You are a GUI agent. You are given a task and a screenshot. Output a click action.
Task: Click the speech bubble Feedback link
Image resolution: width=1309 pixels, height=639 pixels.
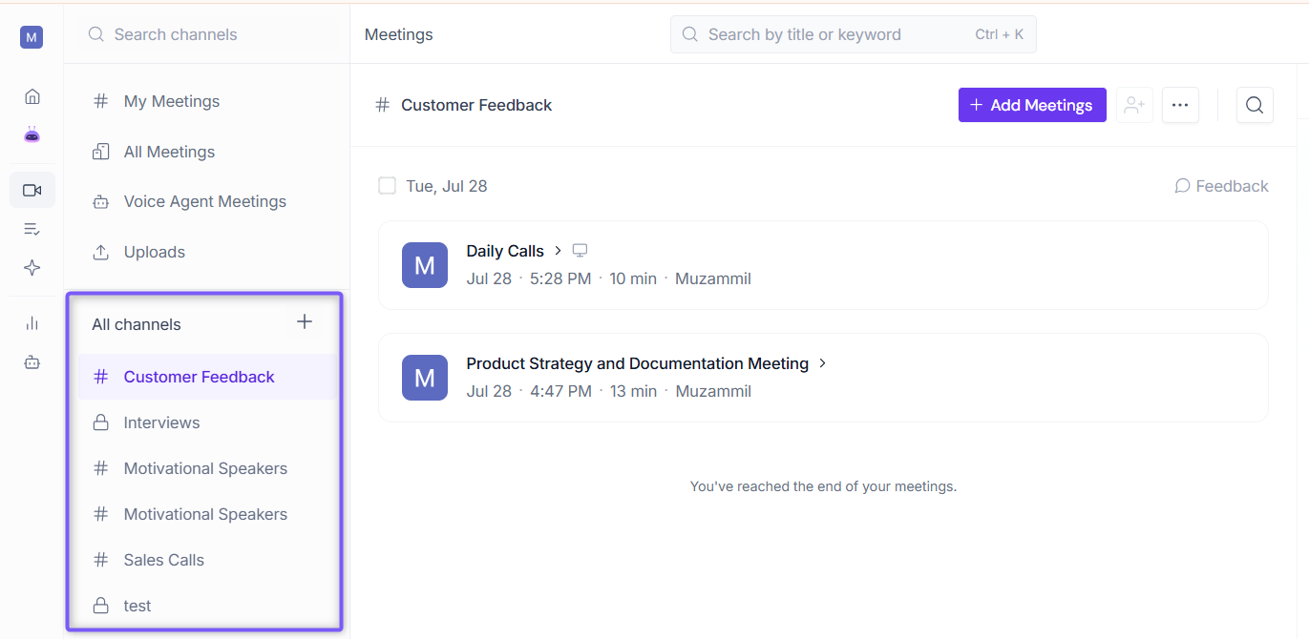click(1221, 186)
